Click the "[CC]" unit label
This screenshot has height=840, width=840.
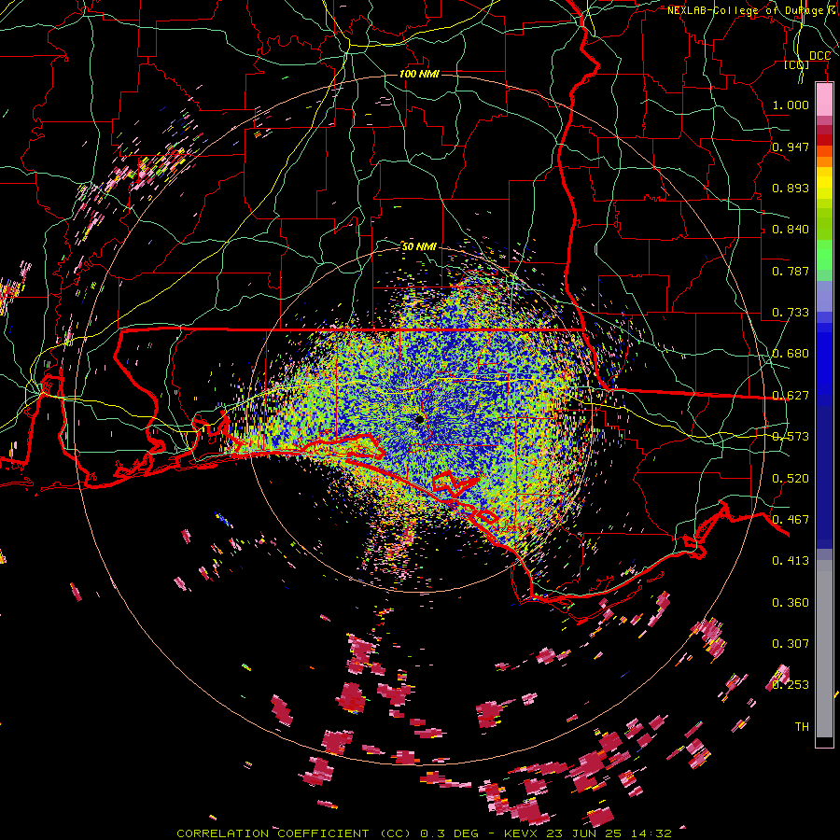click(797, 64)
